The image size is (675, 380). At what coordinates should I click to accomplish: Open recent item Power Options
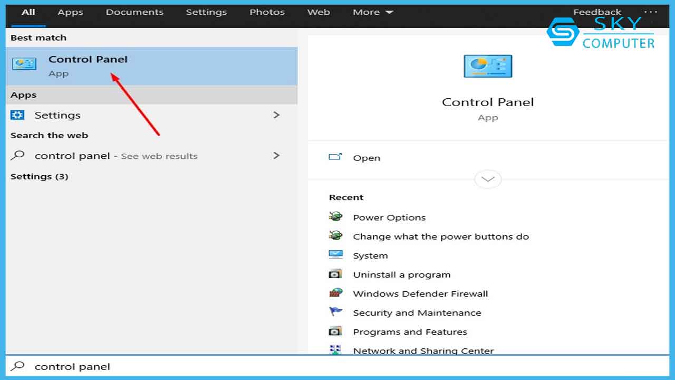pos(389,217)
